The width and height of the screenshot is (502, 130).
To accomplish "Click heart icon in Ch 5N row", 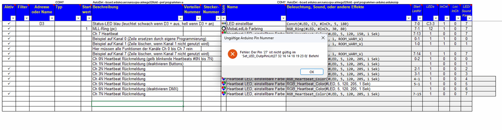I will coord(224,84).
